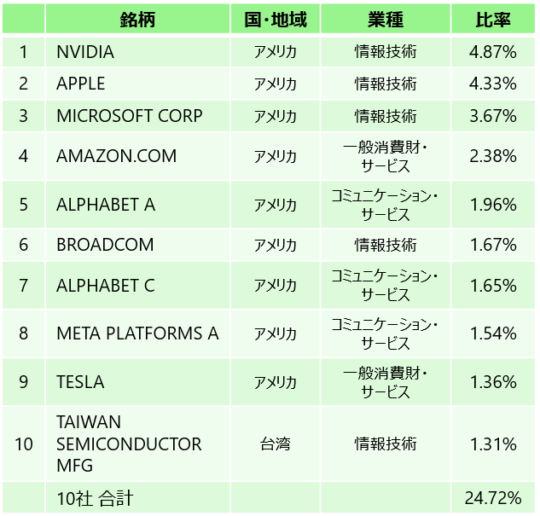Select rank number 10 cell
The width and height of the screenshot is (540, 516).
[24, 444]
